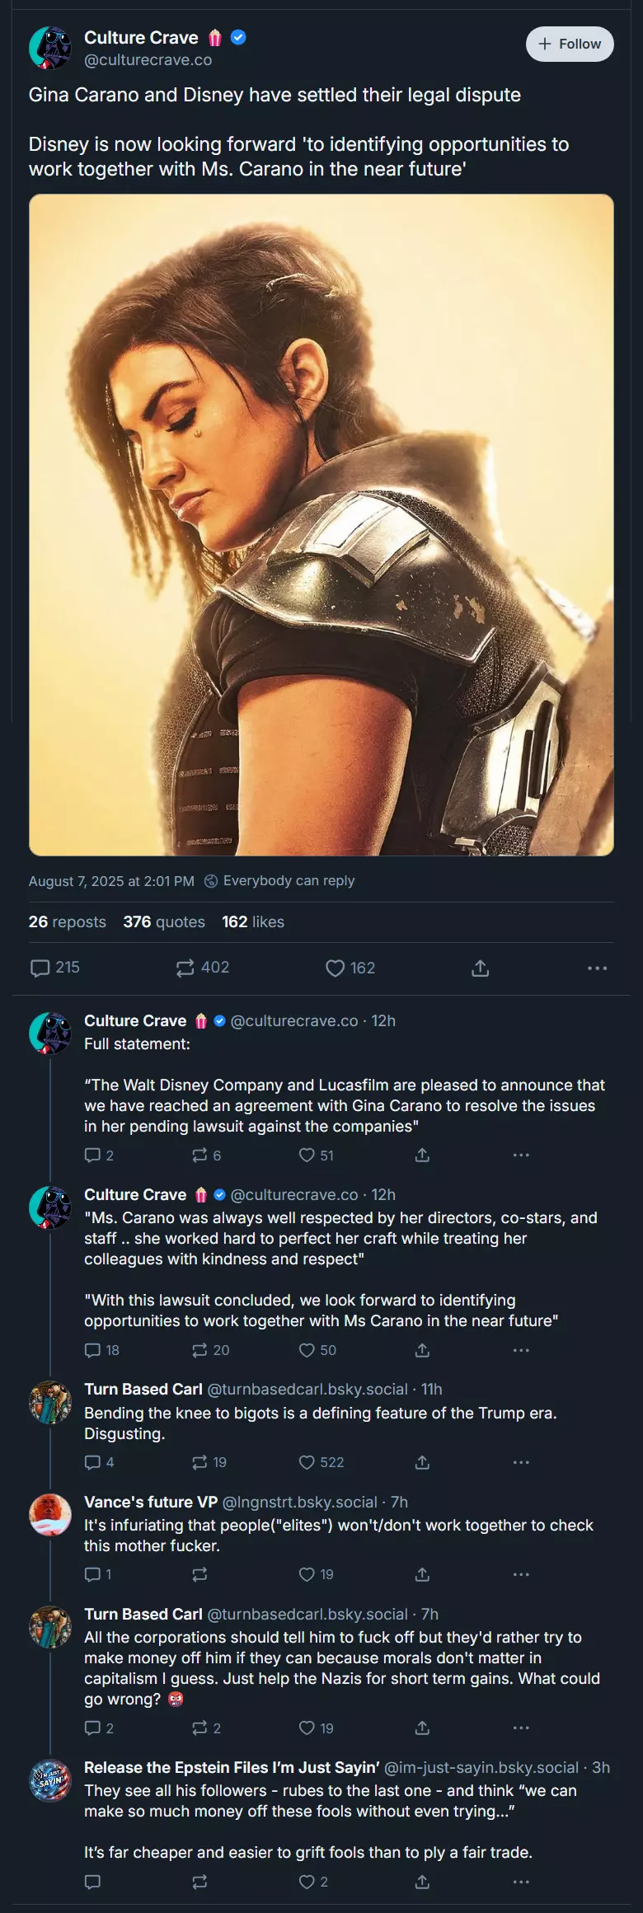Open more options on the main post
643x1913 pixels.
click(598, 968)
